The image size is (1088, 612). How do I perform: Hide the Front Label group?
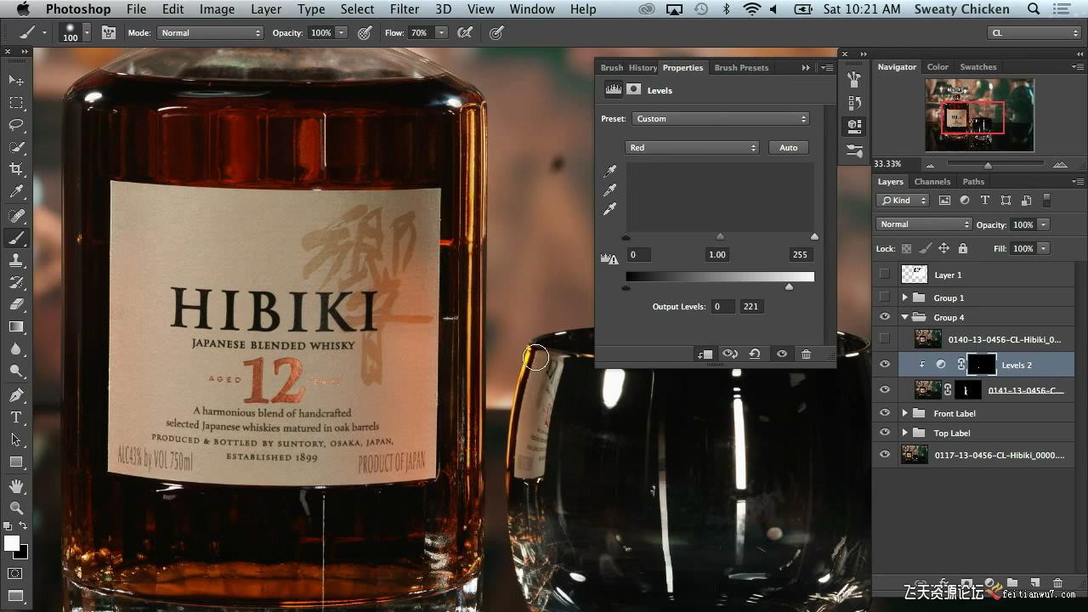pyautogui.click(x=885, y=413)
